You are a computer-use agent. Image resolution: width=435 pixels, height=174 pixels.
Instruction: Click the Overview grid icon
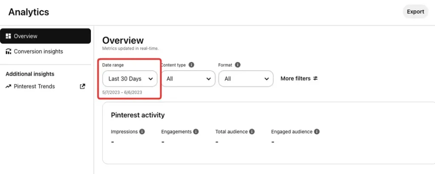click(x=8, y=36)
